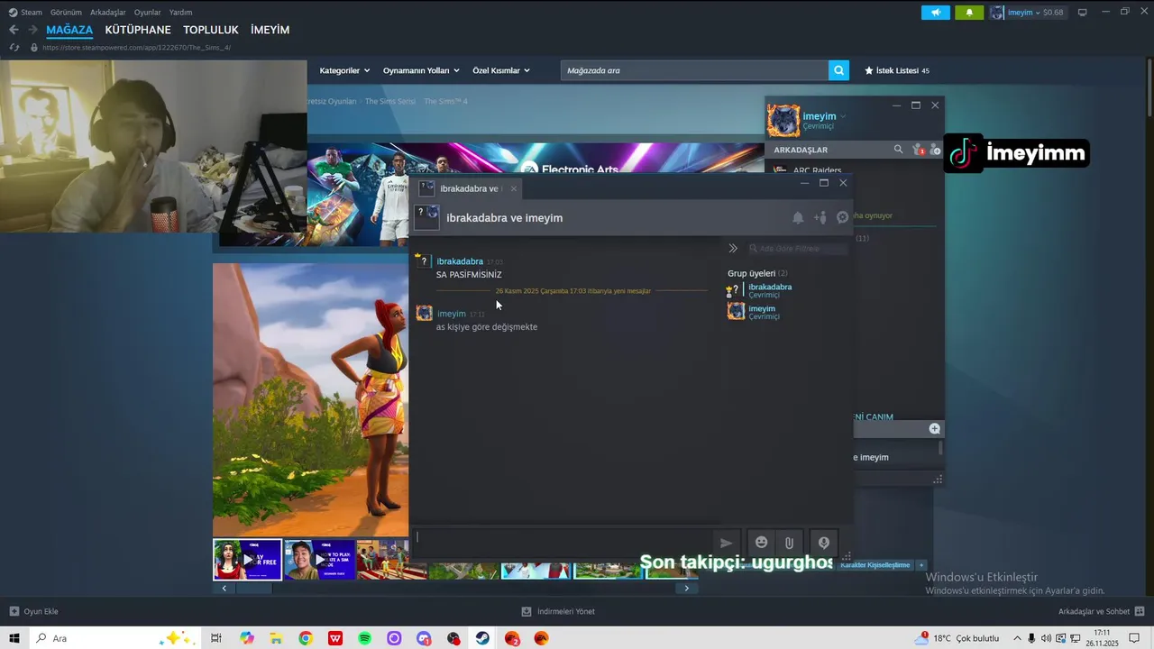Open pending friend requests icon

[x=918, y=150]
